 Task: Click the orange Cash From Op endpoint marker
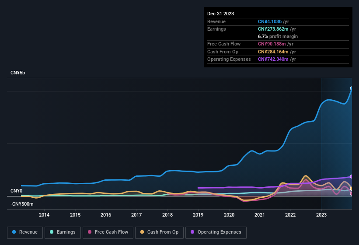(352, 189)
